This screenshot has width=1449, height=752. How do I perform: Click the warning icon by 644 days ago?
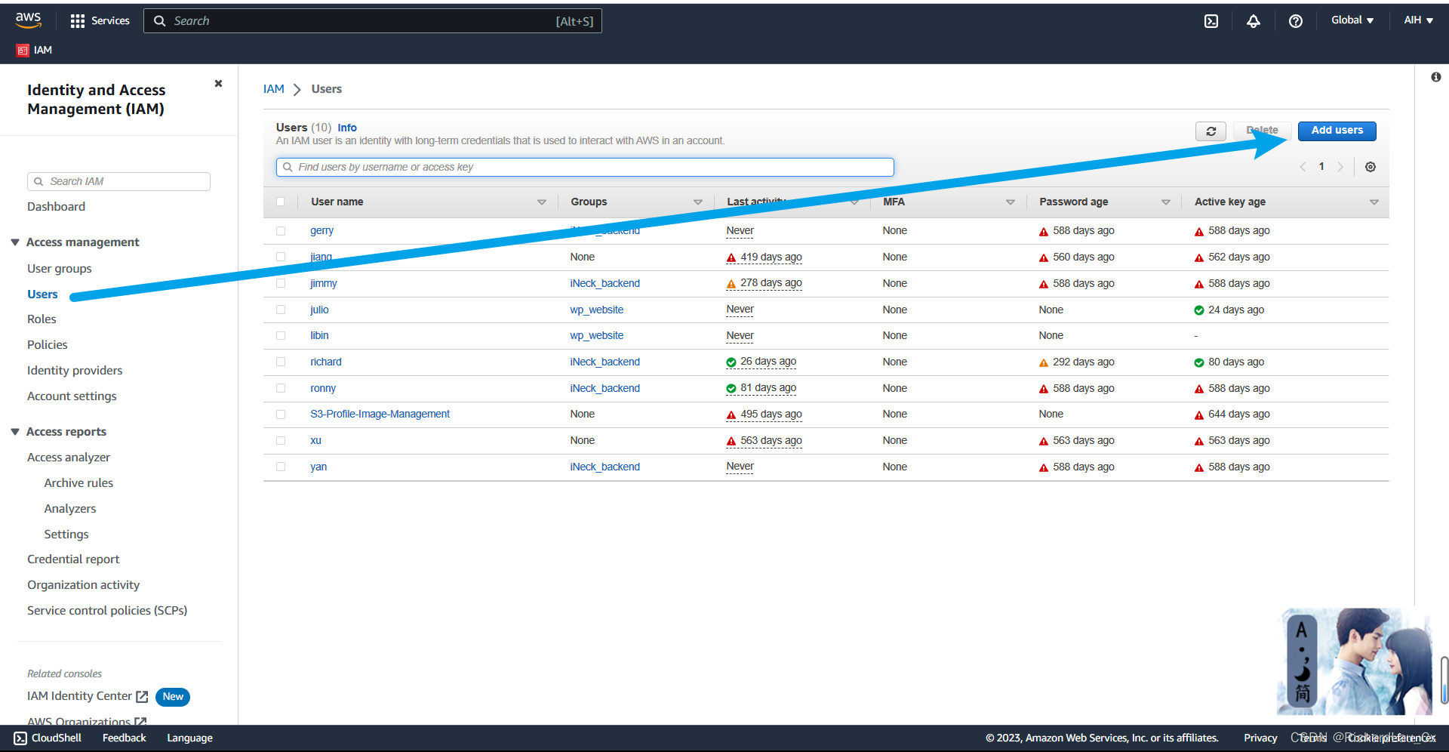coord(1199,415)
